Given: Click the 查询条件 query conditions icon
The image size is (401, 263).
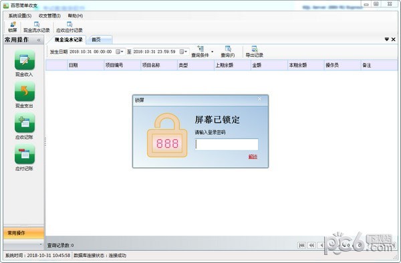Looking at the screenshot, I should [200, 52].
